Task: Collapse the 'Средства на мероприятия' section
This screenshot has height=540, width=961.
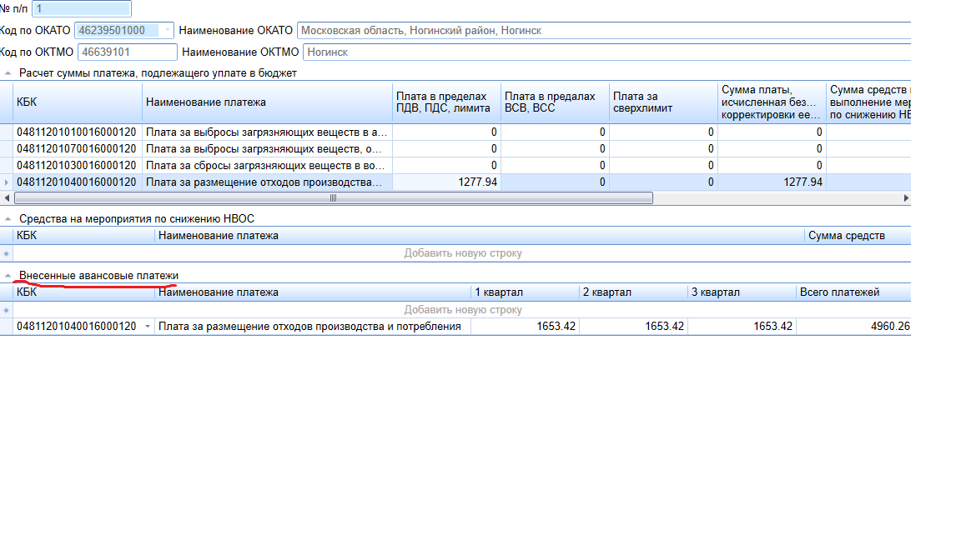Action: [8, 219]
